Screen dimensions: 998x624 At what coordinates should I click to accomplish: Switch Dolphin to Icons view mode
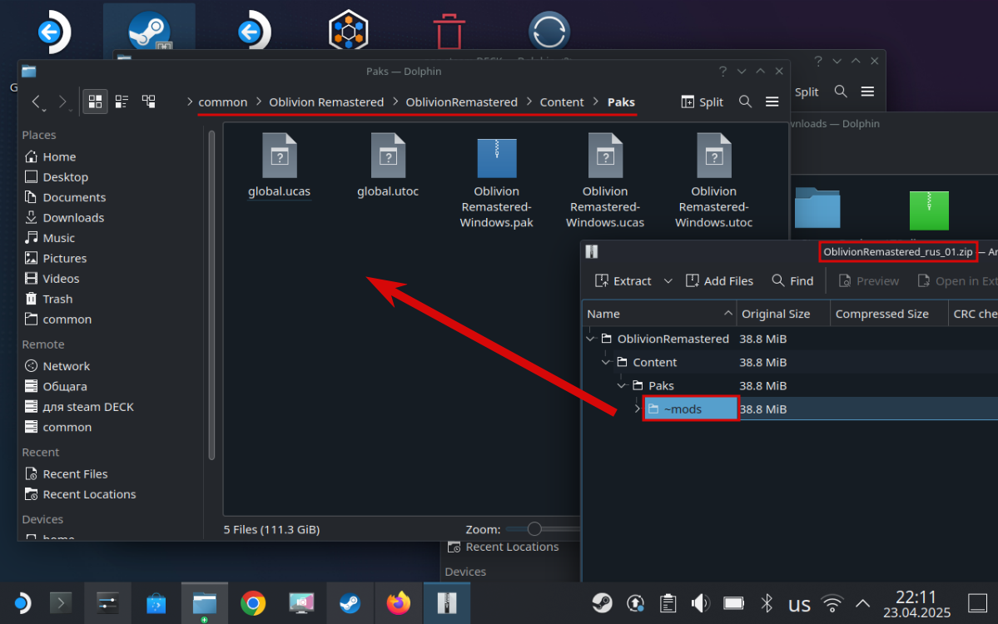pos(95,102)
